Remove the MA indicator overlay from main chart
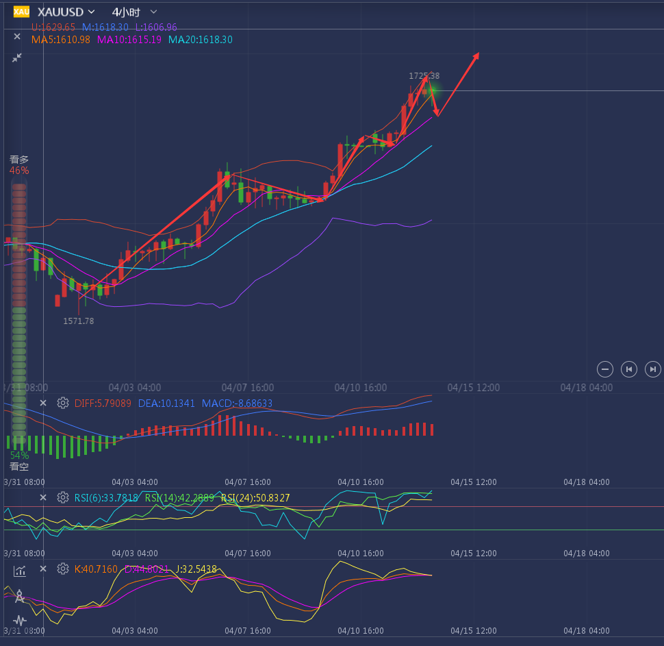This screenshot has height=646, width=664. 17,37
